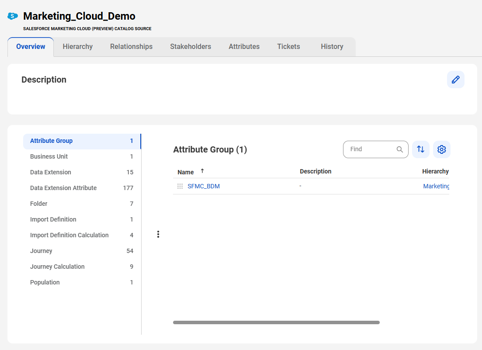Open the Relationships tab
The image size is (482, 350).
click(x=131, y=47)
